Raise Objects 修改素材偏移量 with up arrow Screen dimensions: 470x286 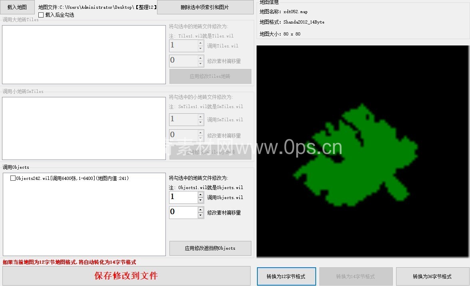(201, 209)
